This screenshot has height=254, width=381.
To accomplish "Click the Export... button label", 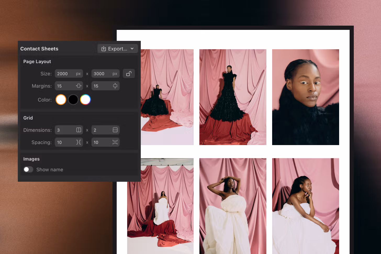I will (x=117, y=49).
